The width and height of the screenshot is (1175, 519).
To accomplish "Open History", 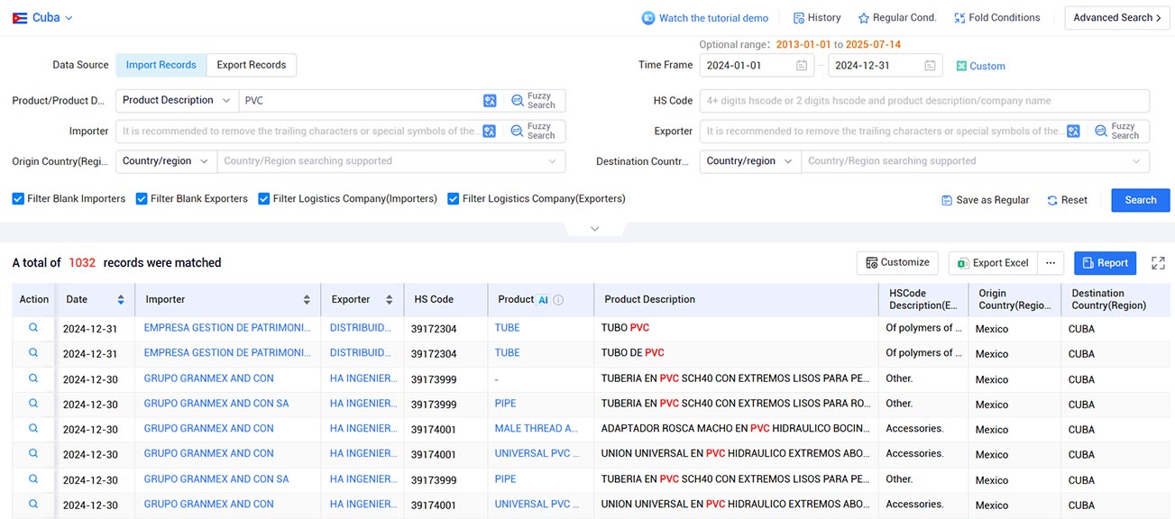I will (817, 18).
